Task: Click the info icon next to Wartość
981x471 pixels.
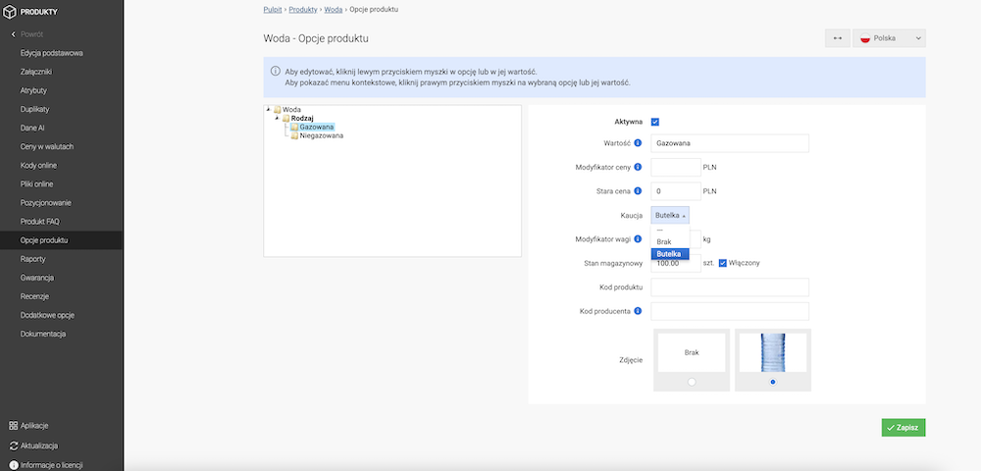Action: [x=638, y=143]
